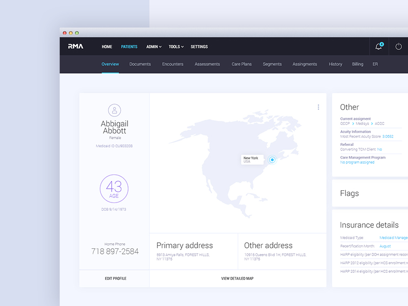Click the power logout icon
408x306 pixels.
pos(399,46)
